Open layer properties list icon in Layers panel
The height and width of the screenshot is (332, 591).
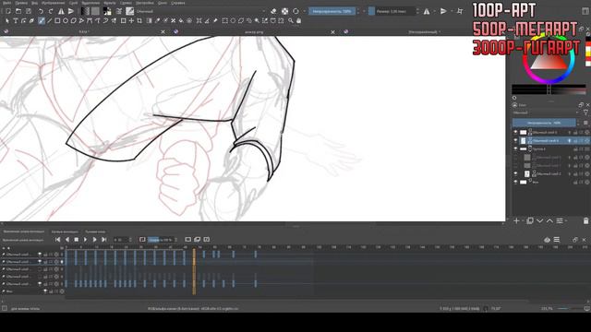[x=560, y=221]
